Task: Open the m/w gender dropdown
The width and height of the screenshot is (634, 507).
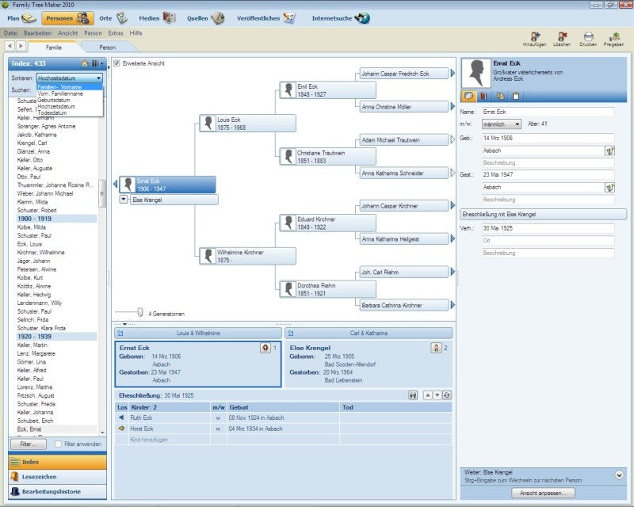Action: [502, 124]
